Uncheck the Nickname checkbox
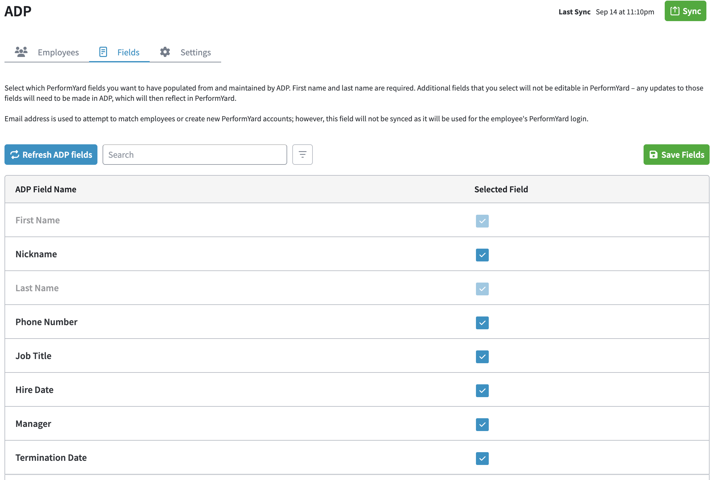The height and width of the screenshot is (480, 716). point(482,255)
